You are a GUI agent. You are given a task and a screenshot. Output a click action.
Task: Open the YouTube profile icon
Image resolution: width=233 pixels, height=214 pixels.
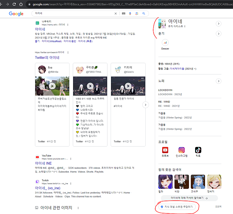[x=165, y=150]
